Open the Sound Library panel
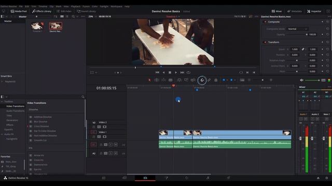 pyautogui.click(x=86, y=11)
